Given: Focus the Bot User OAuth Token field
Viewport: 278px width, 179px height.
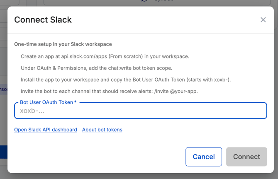Looking at the screenshot, I should pos(141,111).
